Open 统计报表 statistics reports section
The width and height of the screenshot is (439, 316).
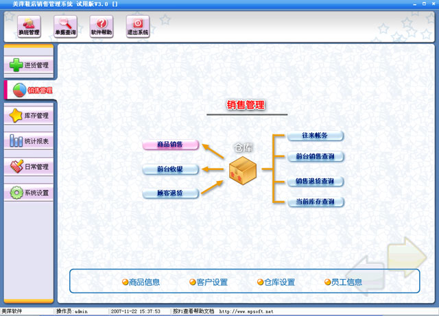(28, 141)
